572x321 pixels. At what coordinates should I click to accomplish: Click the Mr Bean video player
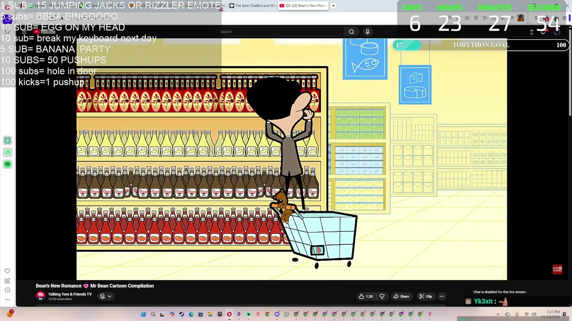tap(291, 159)
